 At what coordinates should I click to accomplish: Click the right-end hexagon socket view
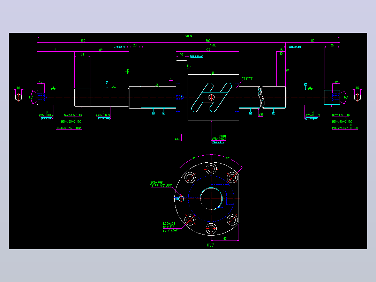(357, 97)
